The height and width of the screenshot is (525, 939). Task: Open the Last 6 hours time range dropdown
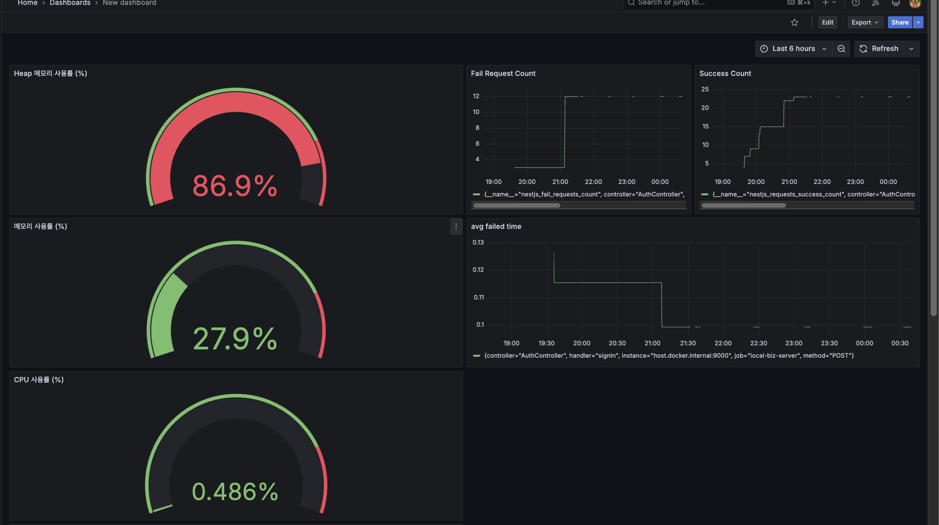coord(794,48)
